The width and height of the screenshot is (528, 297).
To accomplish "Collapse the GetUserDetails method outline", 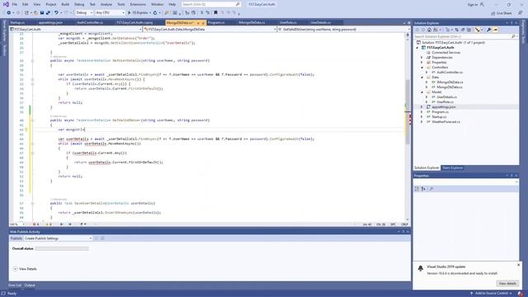I will pyautogui.click(x=33, y=61).
